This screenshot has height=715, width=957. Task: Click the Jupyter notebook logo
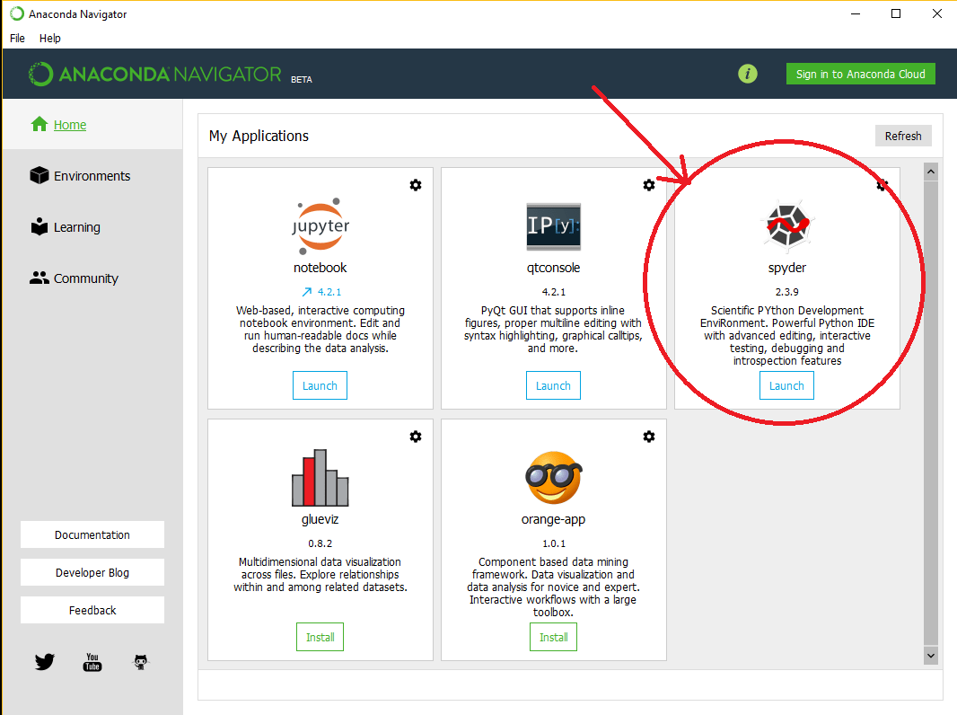point(320,226)
